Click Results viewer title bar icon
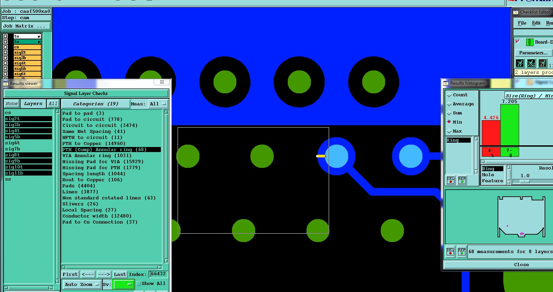The image size is (553, 292). (x=6, y=84)
